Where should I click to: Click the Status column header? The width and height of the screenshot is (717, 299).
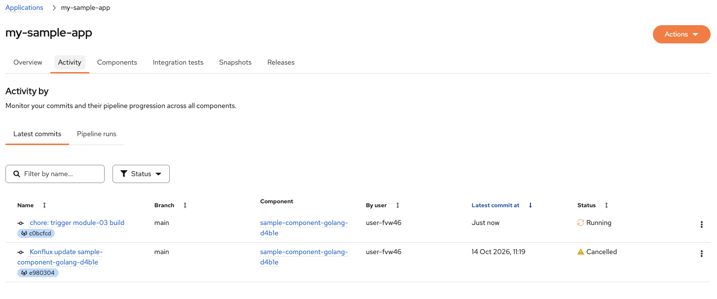(x=587, y=205)
